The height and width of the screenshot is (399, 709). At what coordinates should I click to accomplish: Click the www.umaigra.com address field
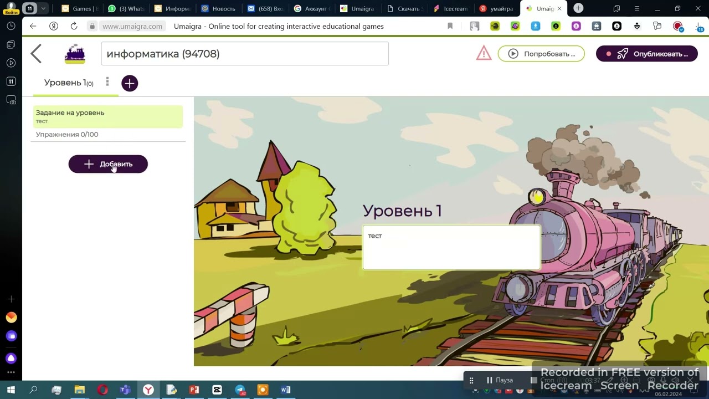click(x=132, y=26)
